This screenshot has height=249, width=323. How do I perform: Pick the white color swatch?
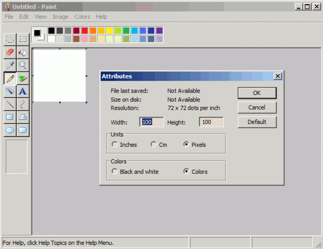click(52, 39)
